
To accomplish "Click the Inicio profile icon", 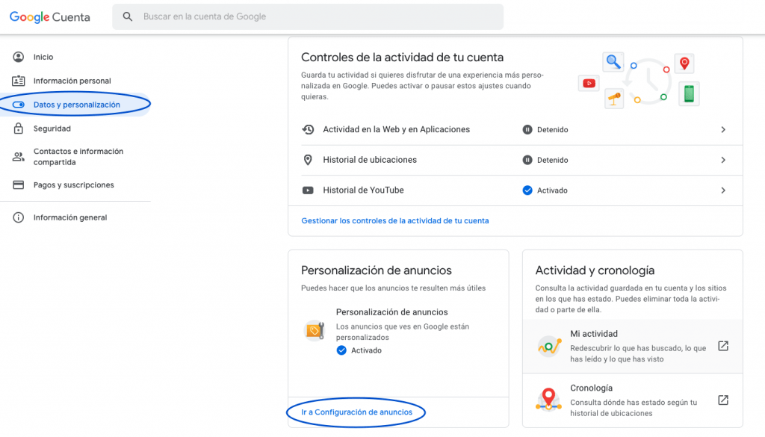I will pos(18,57).
